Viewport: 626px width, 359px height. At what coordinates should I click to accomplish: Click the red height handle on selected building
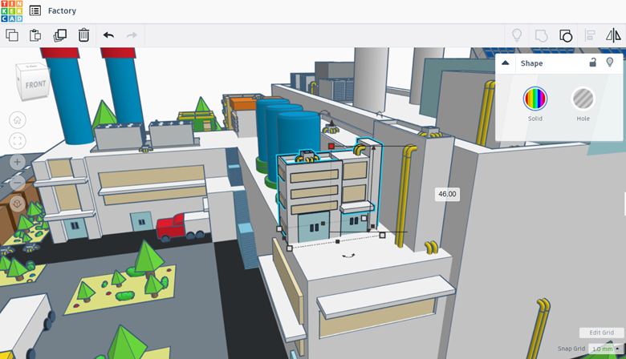click(331, 146)
